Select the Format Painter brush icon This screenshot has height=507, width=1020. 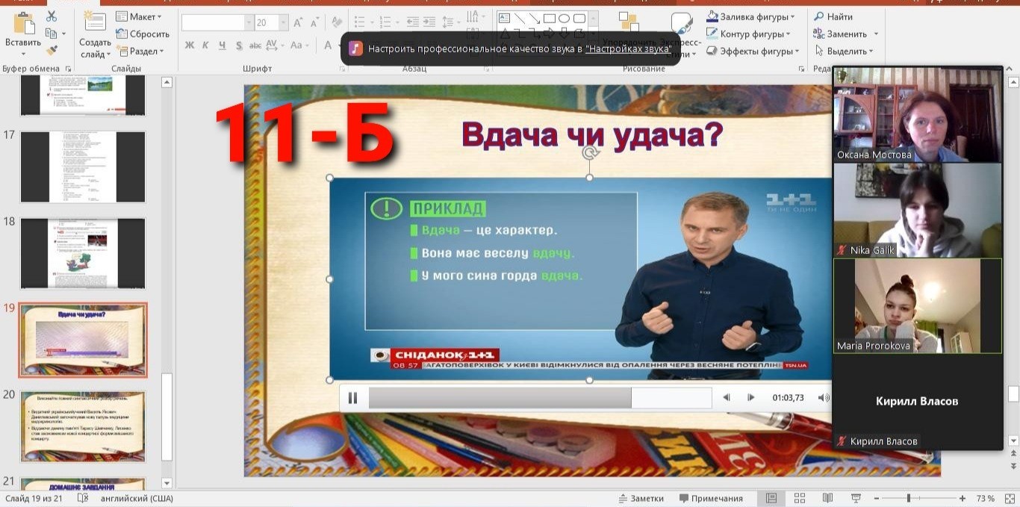(52, 50)
